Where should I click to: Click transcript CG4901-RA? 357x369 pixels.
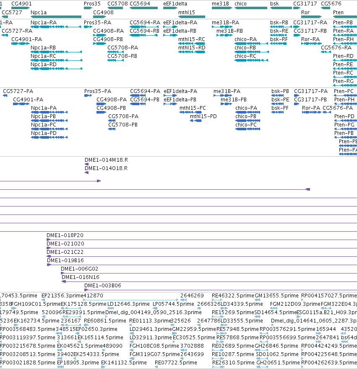coord(21,44)
